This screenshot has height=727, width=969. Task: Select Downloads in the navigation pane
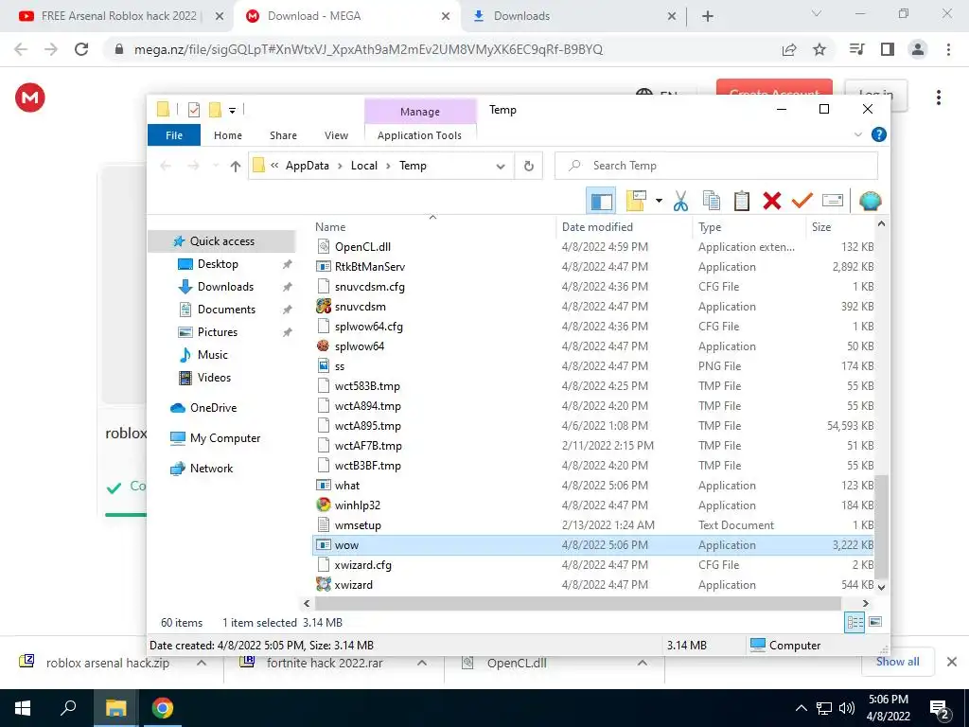225,287
